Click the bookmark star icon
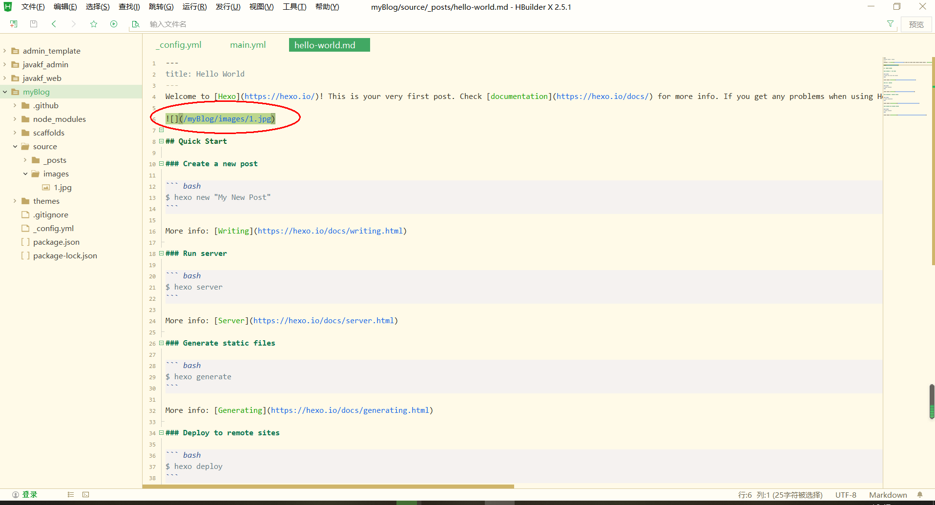935x505 pixels. coord(94,24)
